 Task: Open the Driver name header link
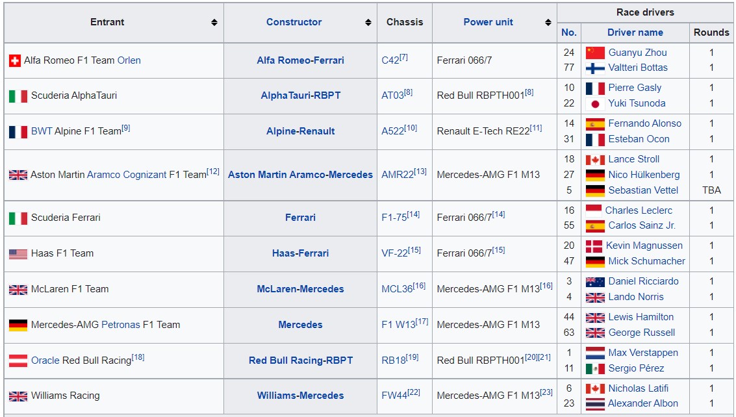tap(635, 32)
